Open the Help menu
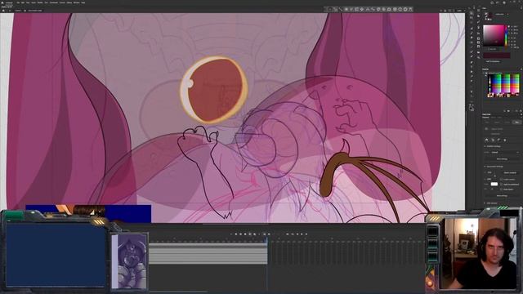 (x=83, y=2)
